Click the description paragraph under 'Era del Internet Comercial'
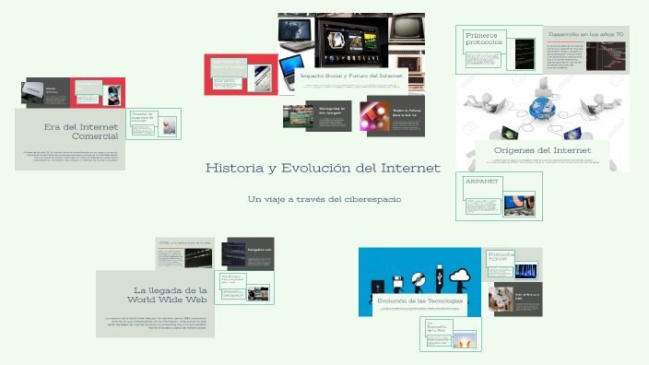Image resolution: width=649 pixels, height=365 pixels. 70,156
